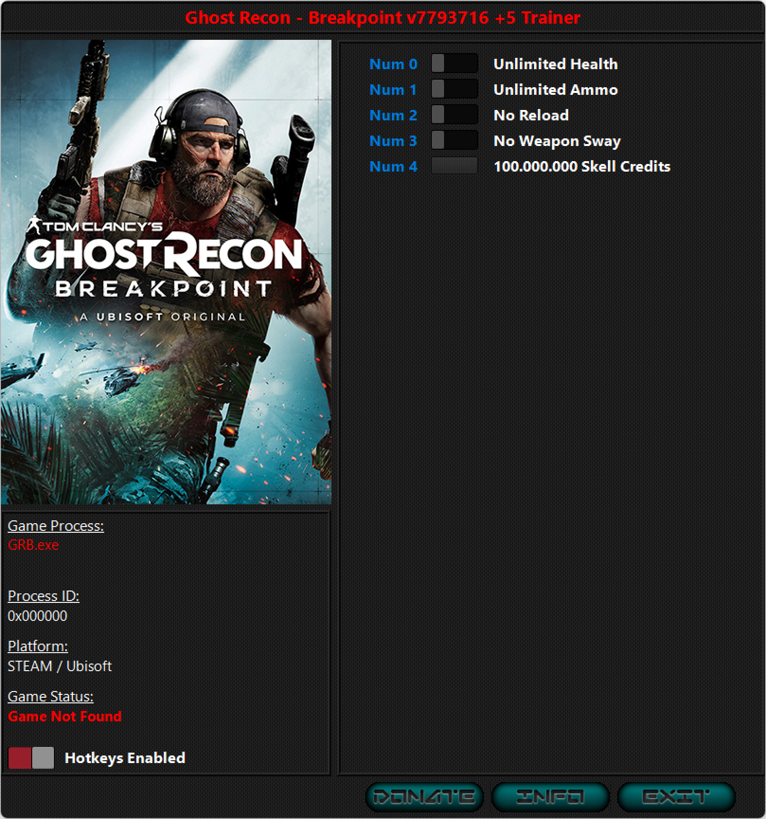
Task: Open the INFO button
Action: pos(551,796)
